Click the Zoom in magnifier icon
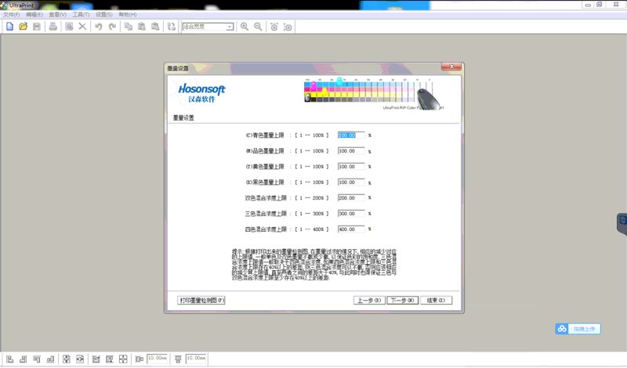This screenshot has height=368, width=627. pyautogui.click(x=245, y=27)
